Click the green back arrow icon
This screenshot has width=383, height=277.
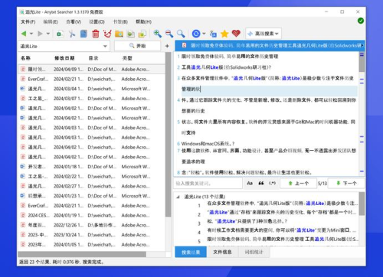point(24,34)
